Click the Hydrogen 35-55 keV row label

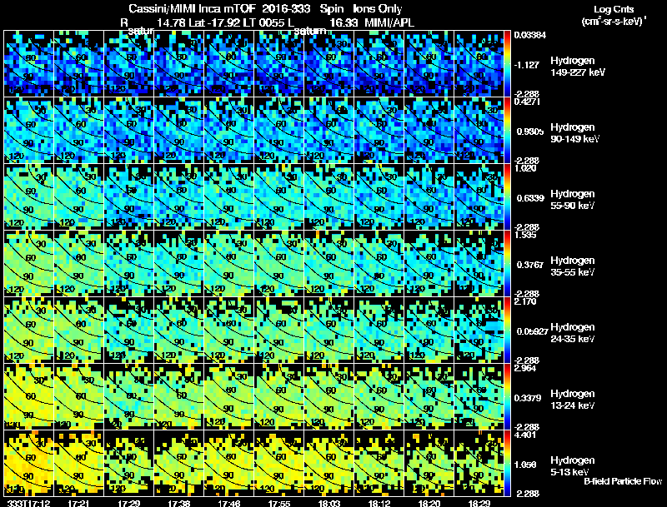[573, 266]
